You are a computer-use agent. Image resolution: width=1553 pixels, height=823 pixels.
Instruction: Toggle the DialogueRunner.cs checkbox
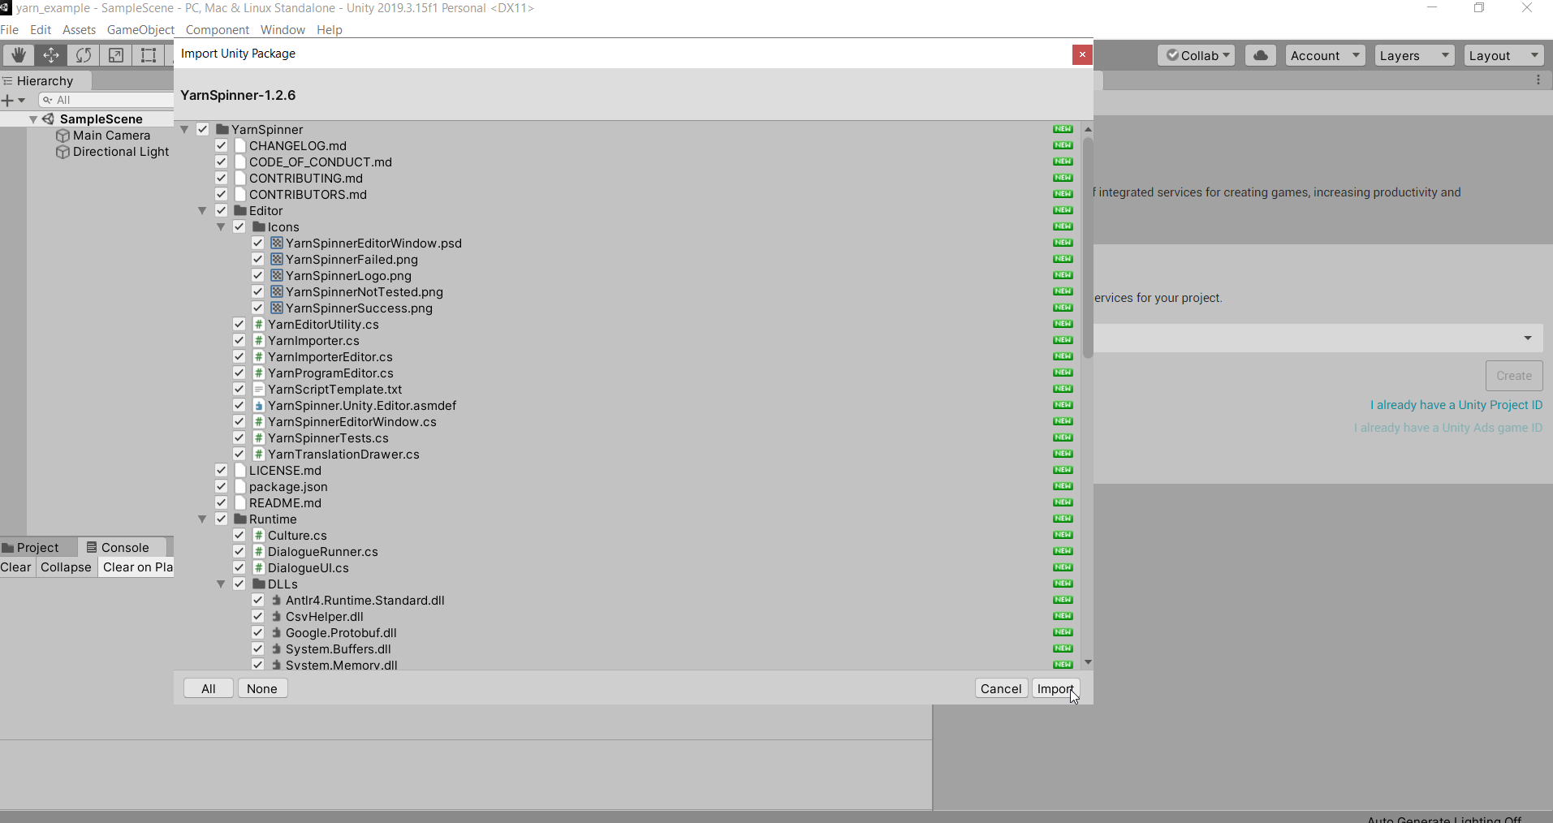pos(239,552)
